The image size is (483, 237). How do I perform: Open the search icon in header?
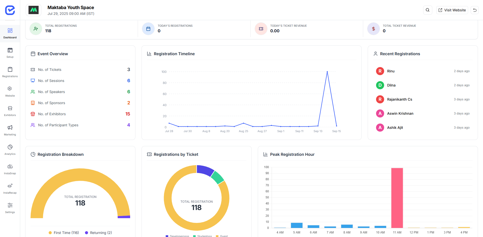point(428,10)
